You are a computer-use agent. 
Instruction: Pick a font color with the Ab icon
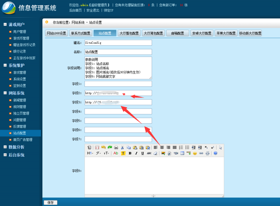(116, 153)
